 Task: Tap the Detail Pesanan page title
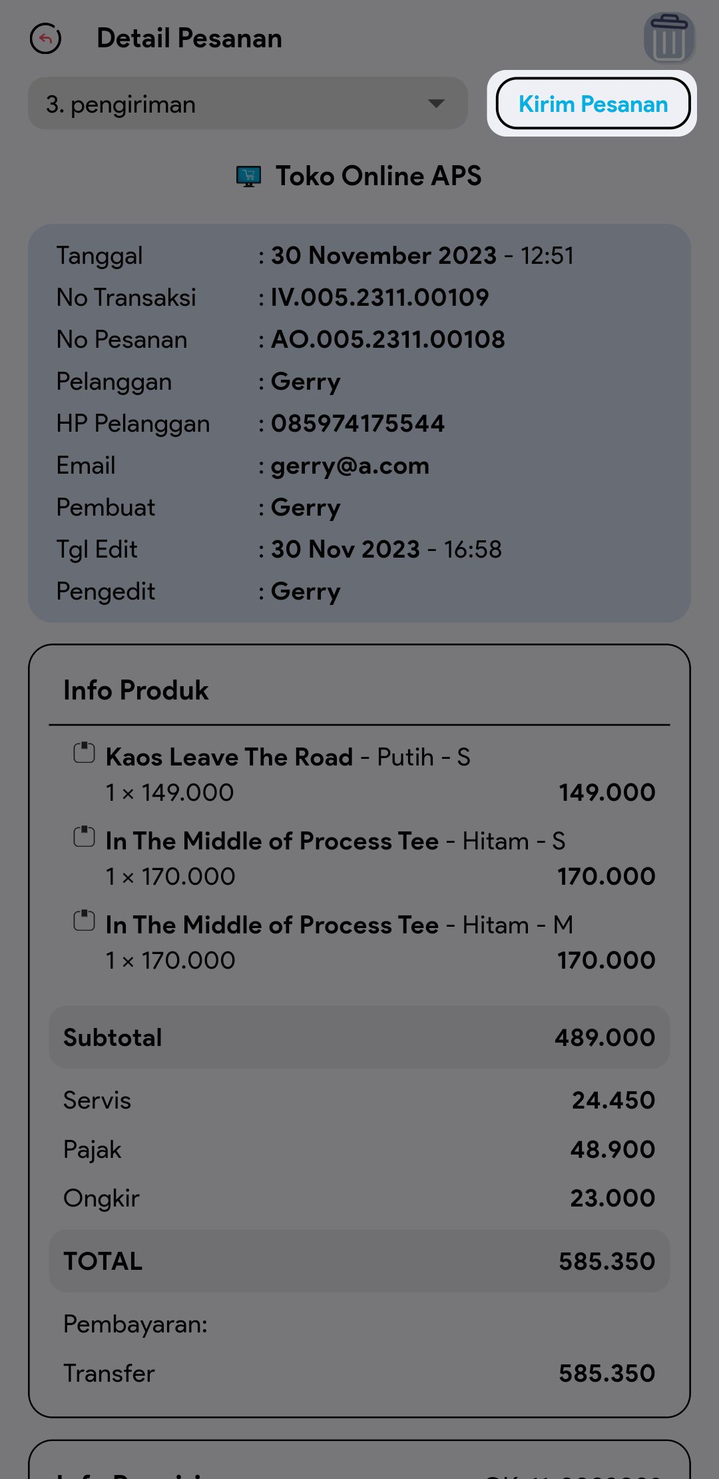pyautogui.click(x=189, y=39)
